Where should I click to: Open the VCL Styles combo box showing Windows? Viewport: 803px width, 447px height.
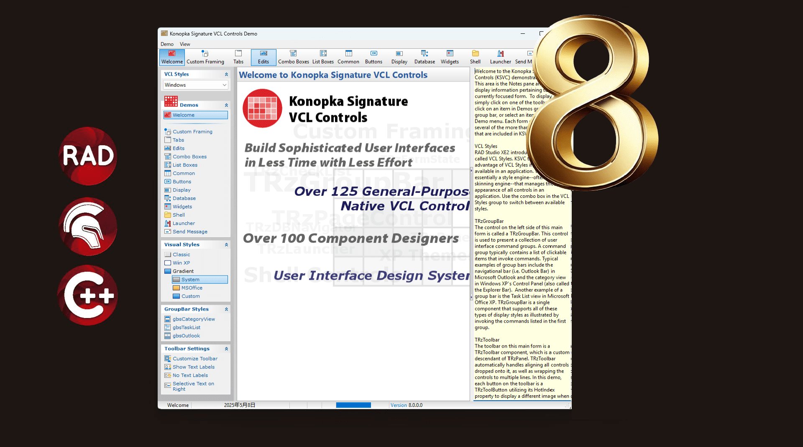click(x=195, y=85)
